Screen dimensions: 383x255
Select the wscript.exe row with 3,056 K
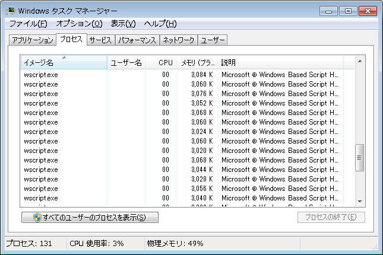click(x=182, y=189)
